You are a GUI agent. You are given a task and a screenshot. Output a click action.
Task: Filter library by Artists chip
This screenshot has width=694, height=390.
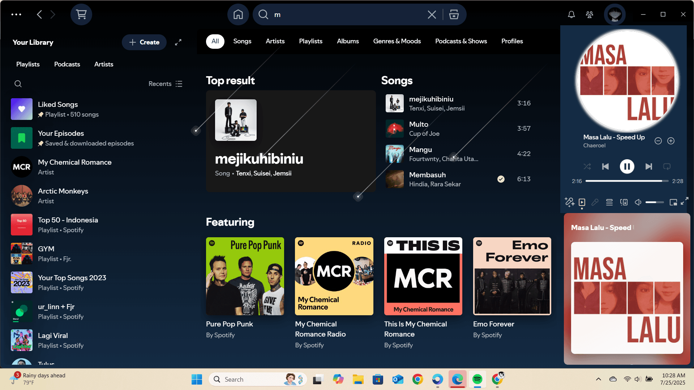pyautogui.click(x=104, y=64)
